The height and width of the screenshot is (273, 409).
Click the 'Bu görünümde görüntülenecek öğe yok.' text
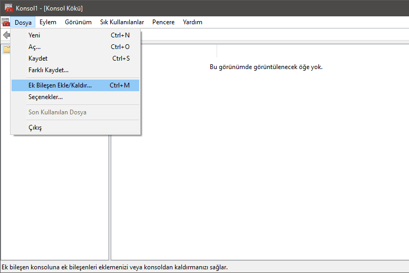(x=266, y=67)
